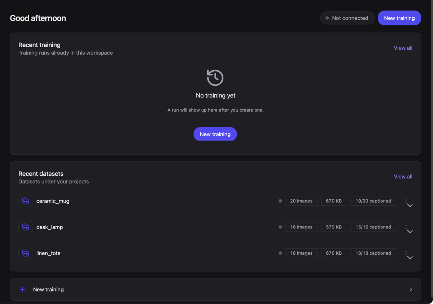Click the status dot in the linen_tote row

pyautogui.click(x=280, y=253)
